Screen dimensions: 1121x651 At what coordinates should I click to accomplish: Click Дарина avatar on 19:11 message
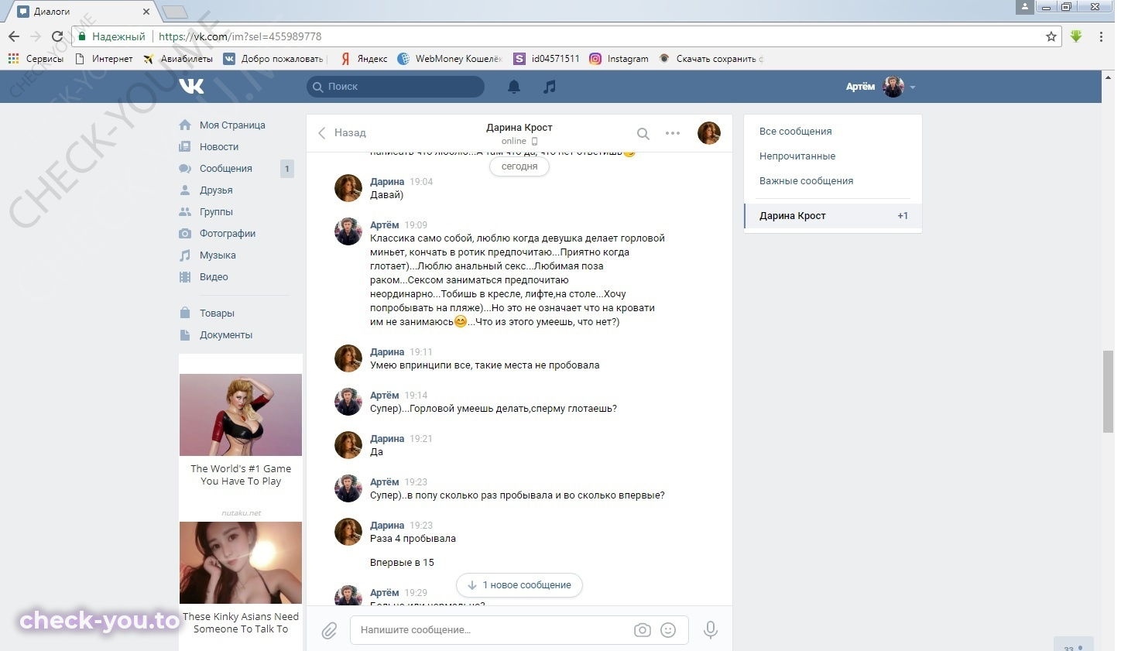(x=348, y=358)
